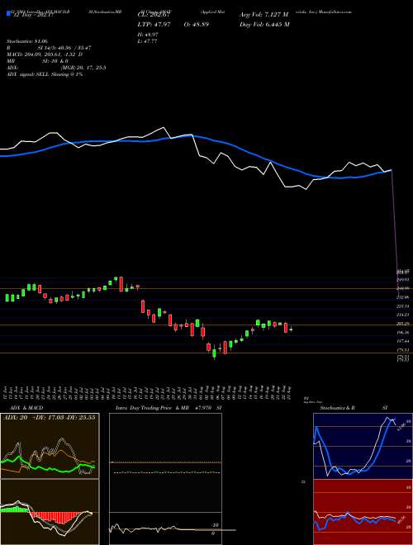The image size is (413, 545).
Task: Click the O: 48.89 open price
Action: 197,25
